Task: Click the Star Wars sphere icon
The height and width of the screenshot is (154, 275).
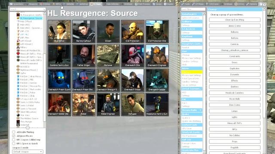Action: coord(18,115)
